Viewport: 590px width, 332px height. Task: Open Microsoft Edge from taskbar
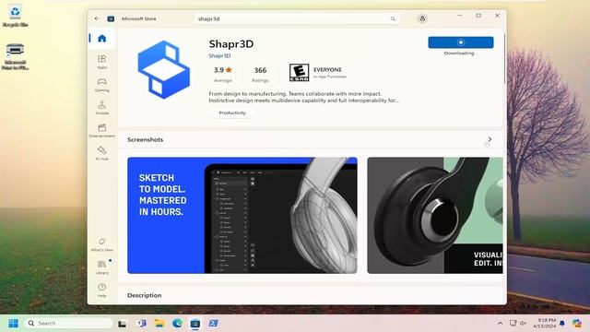pos(177,324)
